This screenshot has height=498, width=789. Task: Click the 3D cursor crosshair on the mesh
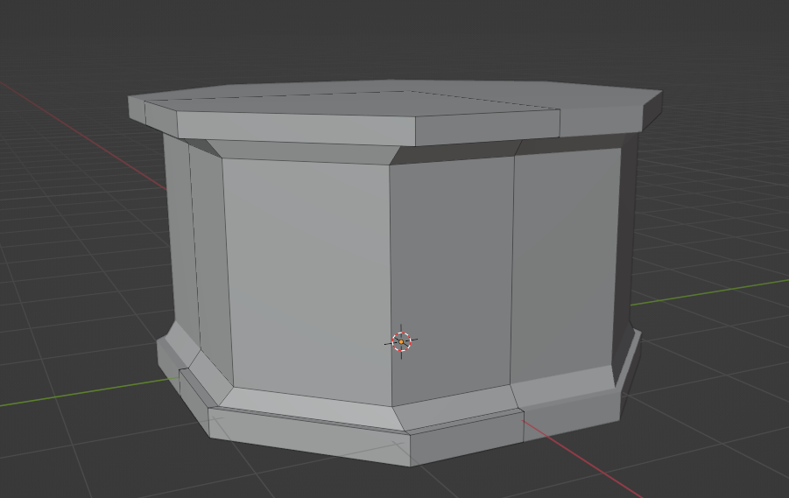coord(401,341)
